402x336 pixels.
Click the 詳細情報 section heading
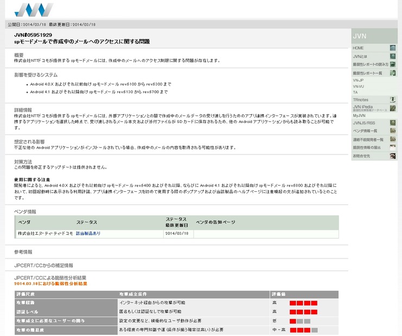23,110
